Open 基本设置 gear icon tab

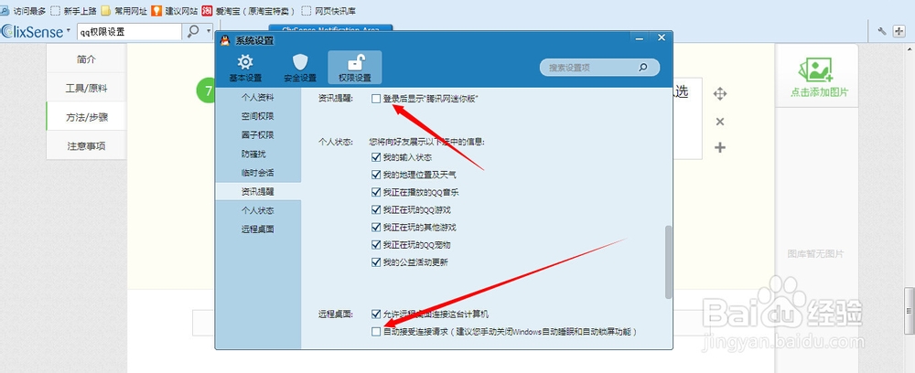point(245,68)
